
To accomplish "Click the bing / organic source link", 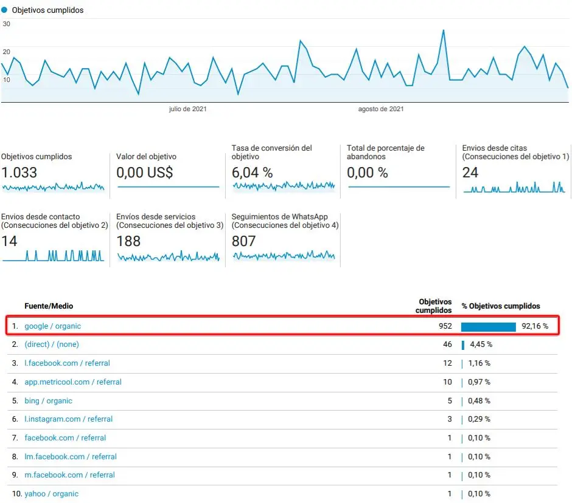I will point(48,401).
